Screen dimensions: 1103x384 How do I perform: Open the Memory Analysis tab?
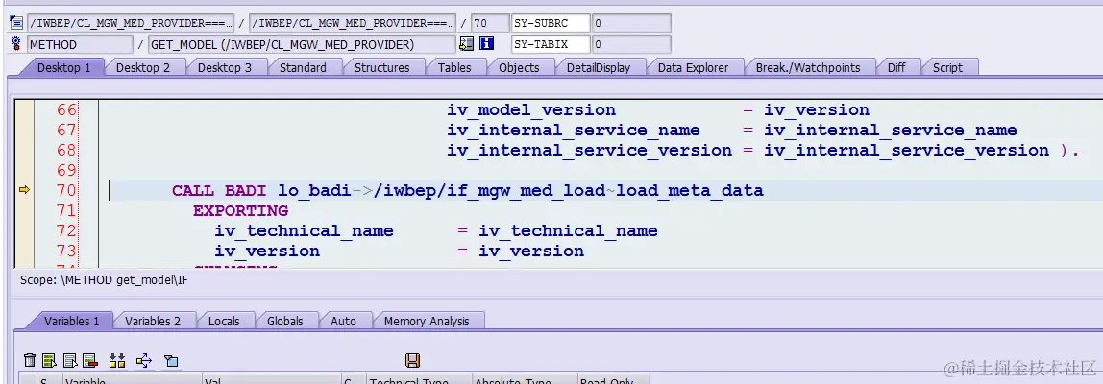[x=427, y=321]
